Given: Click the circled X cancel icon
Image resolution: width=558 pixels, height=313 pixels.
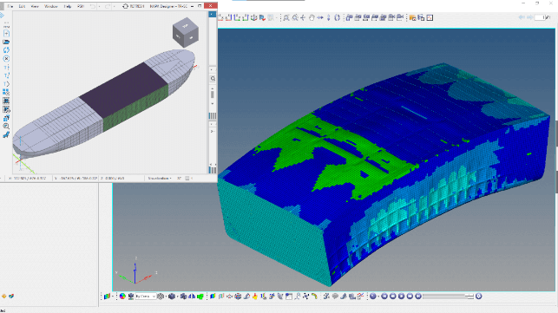Looking at the screenshot, I should [x=6, y=59].
